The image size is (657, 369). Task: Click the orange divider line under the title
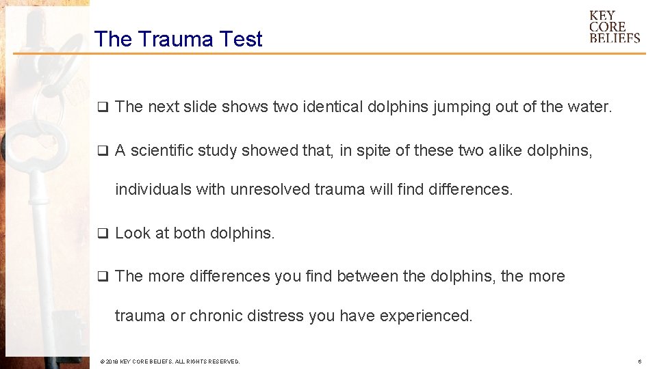point(329,53)
